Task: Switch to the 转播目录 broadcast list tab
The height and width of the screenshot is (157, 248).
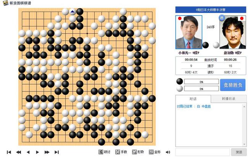Action: pyautogui.click(x=229, y=99)
